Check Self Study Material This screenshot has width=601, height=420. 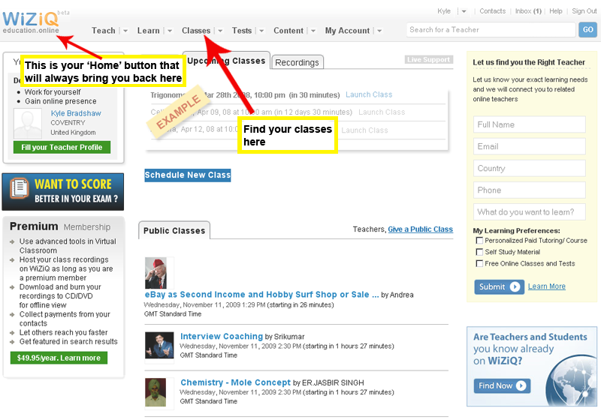(x=479, y=252)
